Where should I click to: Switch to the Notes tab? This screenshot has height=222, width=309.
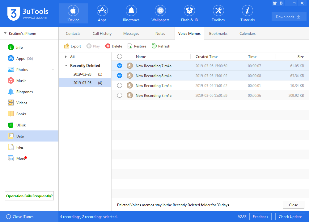coord(160,33)
